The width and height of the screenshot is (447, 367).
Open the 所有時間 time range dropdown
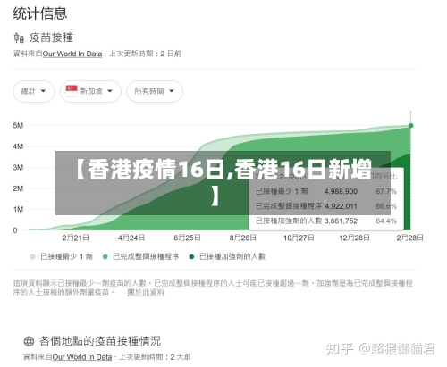(x=155, y=91)
